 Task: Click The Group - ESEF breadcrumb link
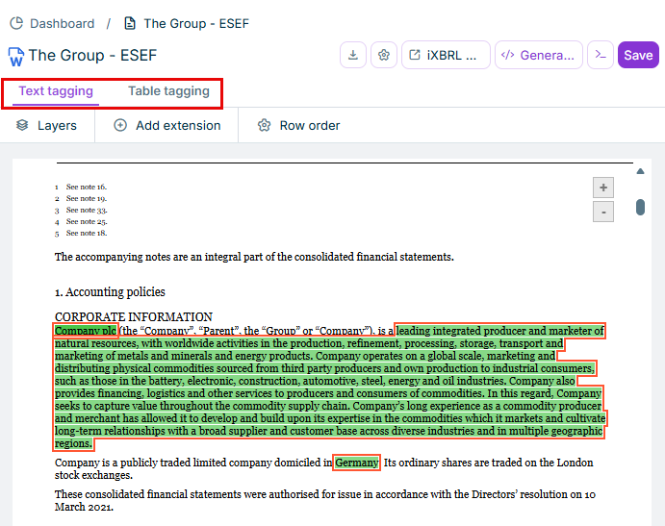click(196, 23)
